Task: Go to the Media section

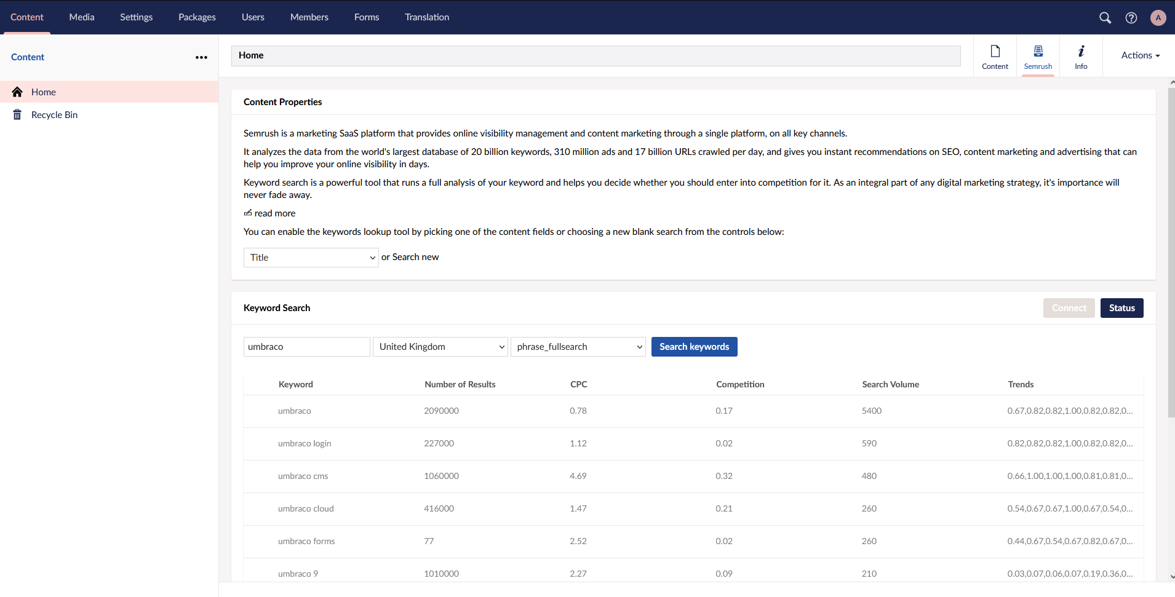Action: 82,17
